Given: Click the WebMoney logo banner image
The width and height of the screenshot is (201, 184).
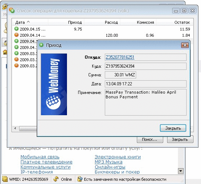Looking at the screenshot, I should tap(54, 84).
